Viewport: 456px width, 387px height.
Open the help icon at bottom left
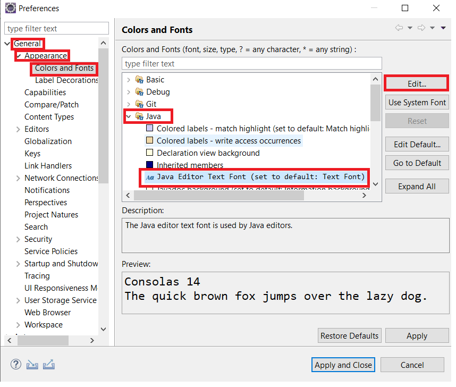pyautogui.click(x=15, y=364)
